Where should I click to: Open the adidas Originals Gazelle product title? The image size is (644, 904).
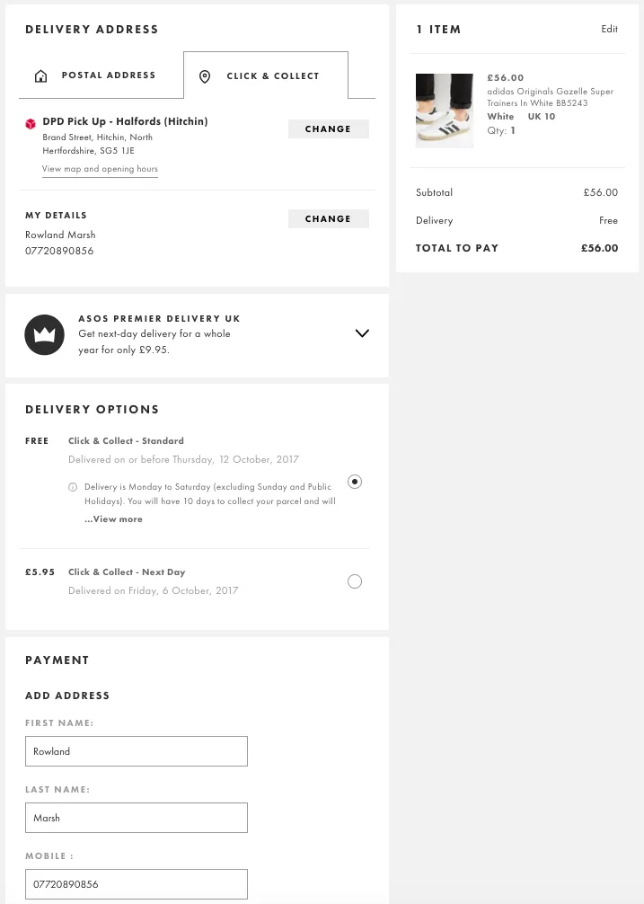click(x=550, y=97)
